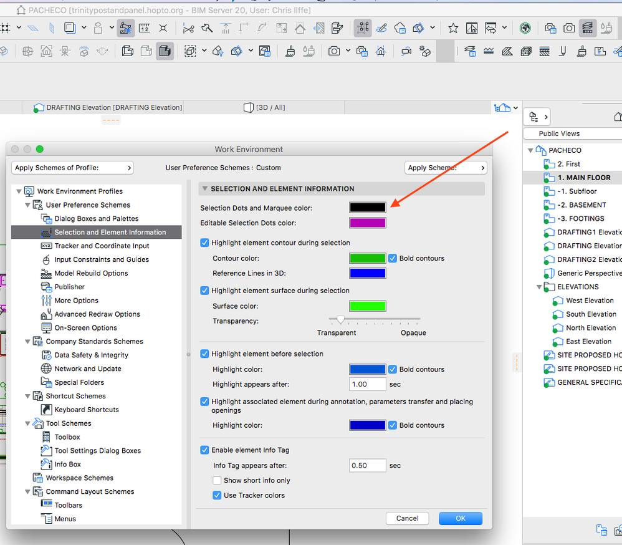Click the favorites star icon in toolbar
The image size is (622, 545).
point(453,28)
